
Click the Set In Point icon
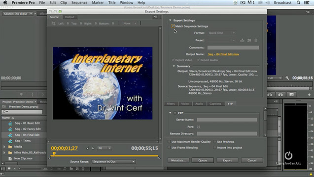pyautogui.click(x=87, y=148)
